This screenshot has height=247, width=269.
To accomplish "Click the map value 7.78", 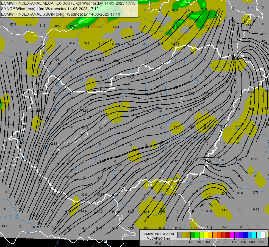I will (209, 194).
